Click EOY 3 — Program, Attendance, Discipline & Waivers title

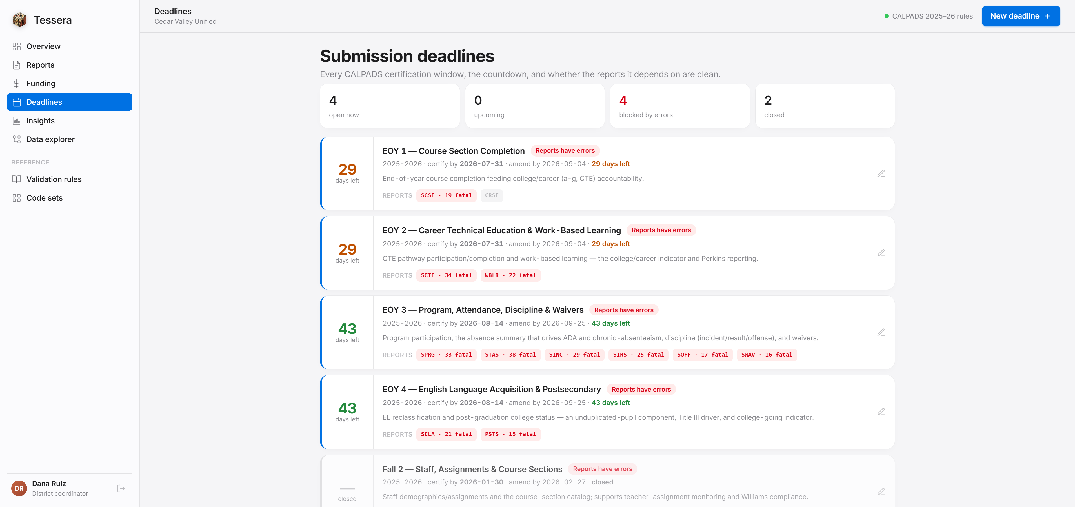(x=483, y=310)
